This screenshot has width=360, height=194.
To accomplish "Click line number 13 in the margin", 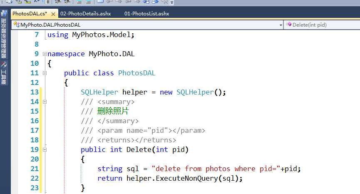I will (35, 92).
